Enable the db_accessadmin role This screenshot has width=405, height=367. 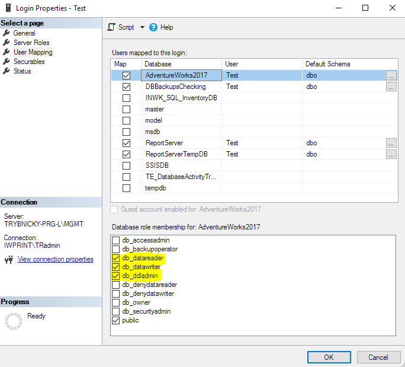[x=115, y=240]
